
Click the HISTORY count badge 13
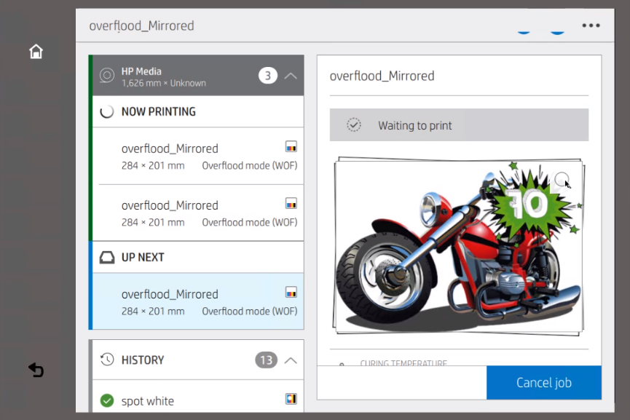266,360
